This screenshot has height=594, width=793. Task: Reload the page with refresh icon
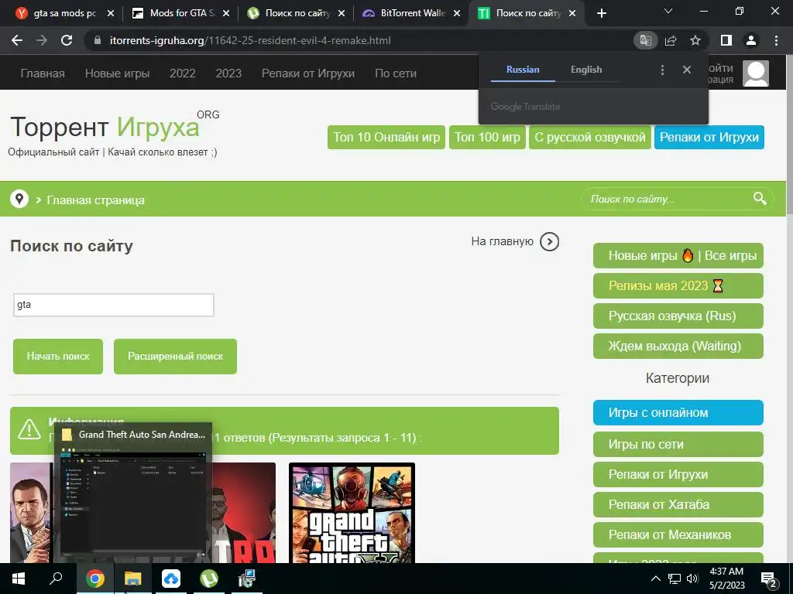(x=67, y=40)
